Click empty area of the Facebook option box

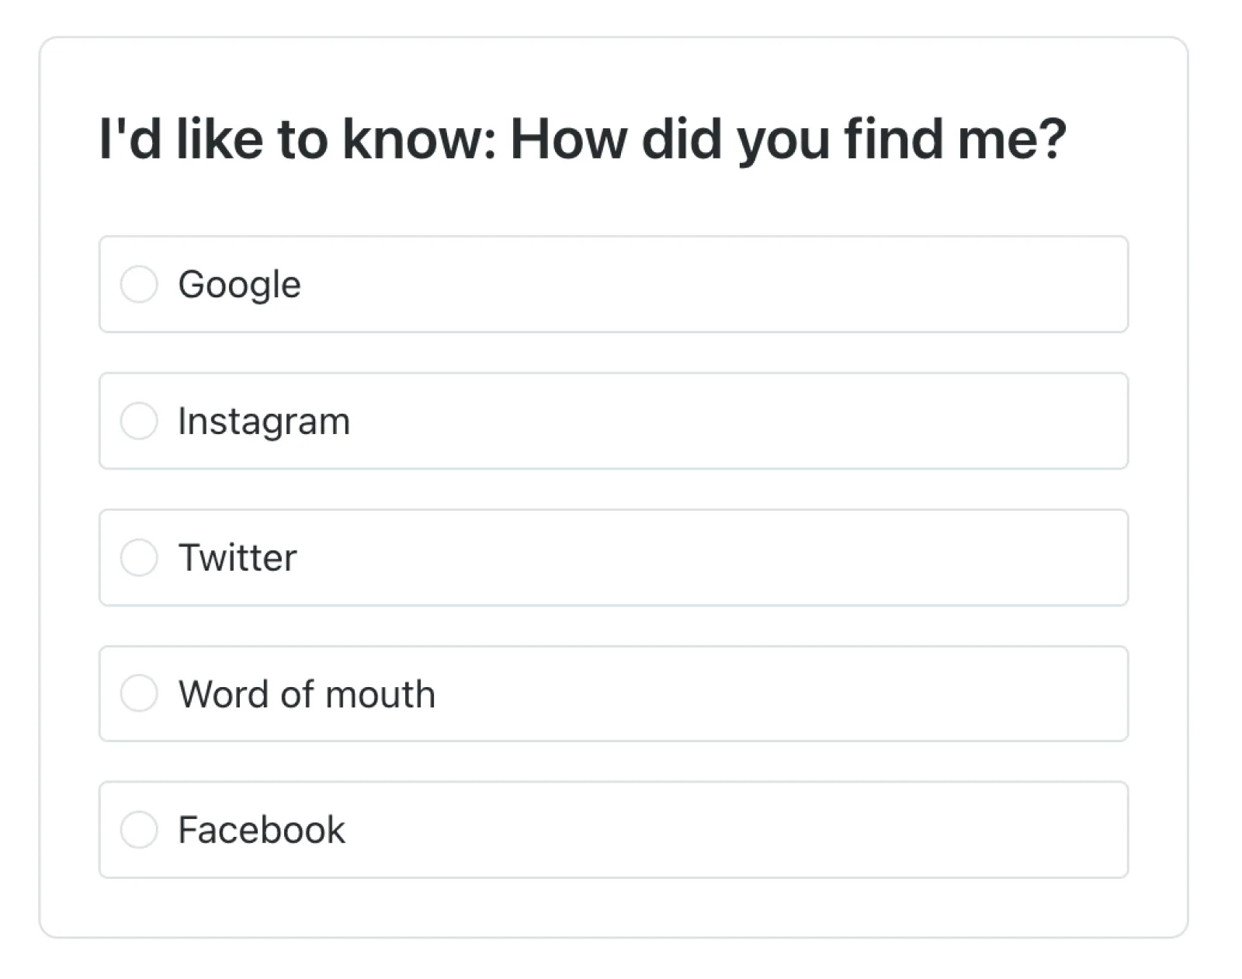pos(699,829)
